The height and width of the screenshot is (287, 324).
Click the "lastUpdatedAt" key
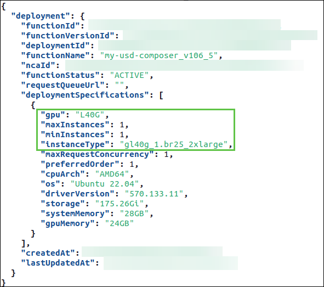pyautogui.click(x=58, y=263)
